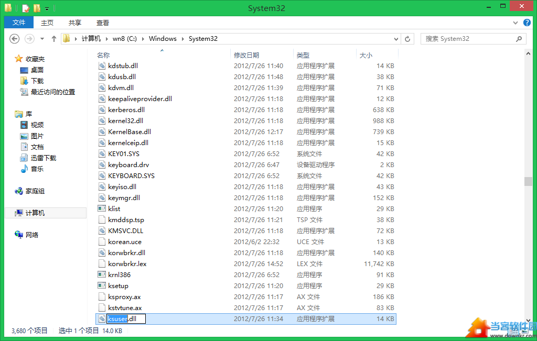Viewport: 537px width, 341px height.
Task: Select kmddsp.tsp file icon
Action: pyautogui.click(x=102, y=219)
